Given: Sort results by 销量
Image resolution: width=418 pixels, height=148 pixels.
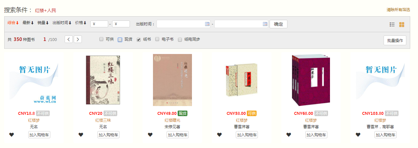Looking at the screenshot, I should tap(43, 23).
